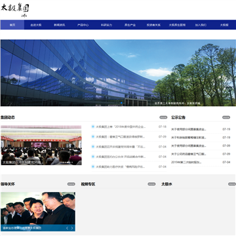Select the blue banner slide indicator dot
This screenshot has width=236, height=236.
121,103
